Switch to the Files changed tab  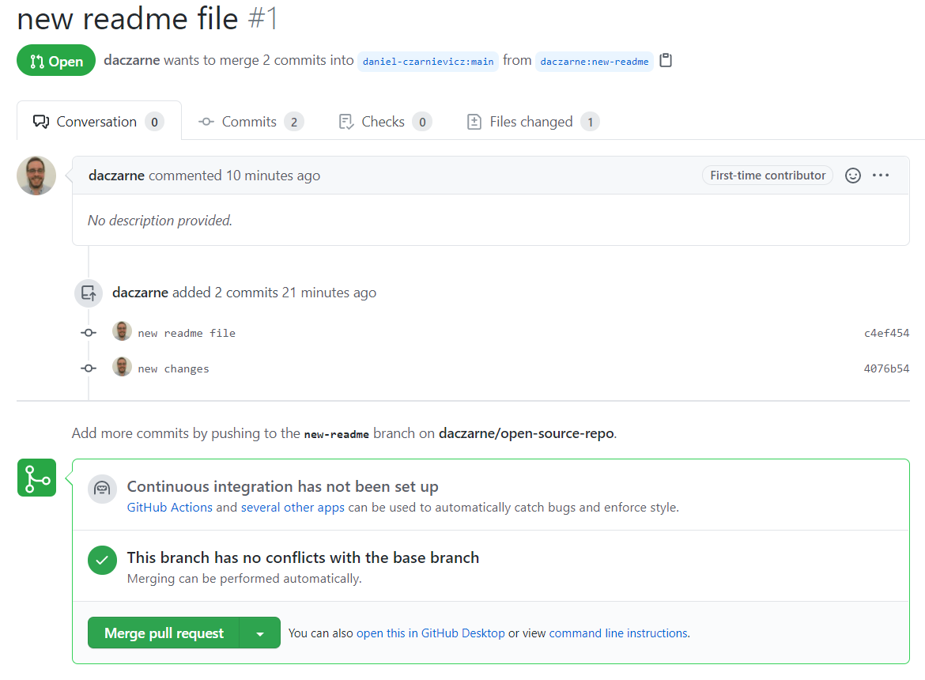click(x=531, y=122)
